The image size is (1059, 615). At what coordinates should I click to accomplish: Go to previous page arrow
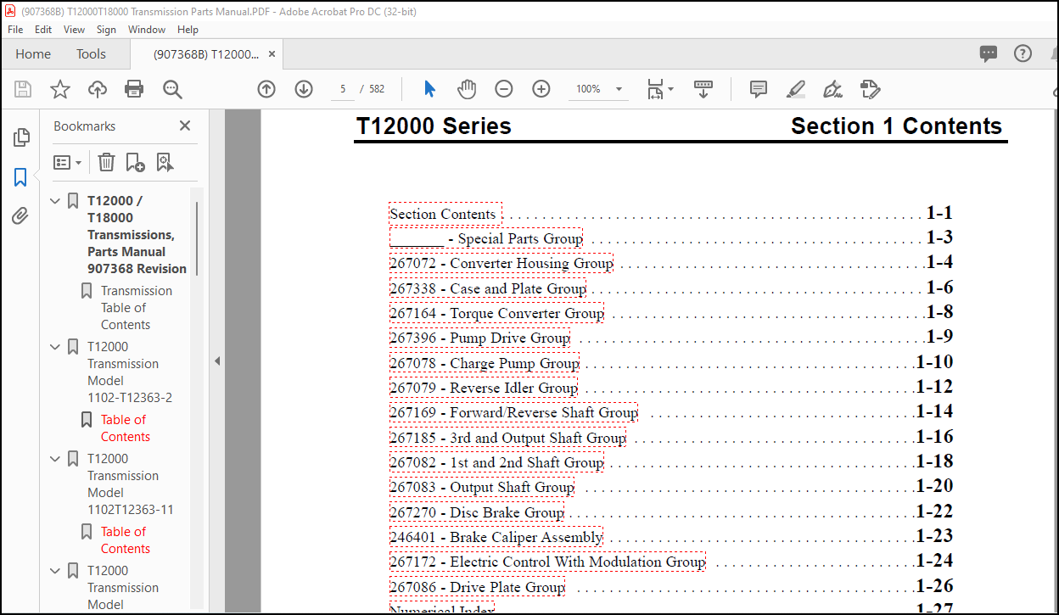coord(266,89)
